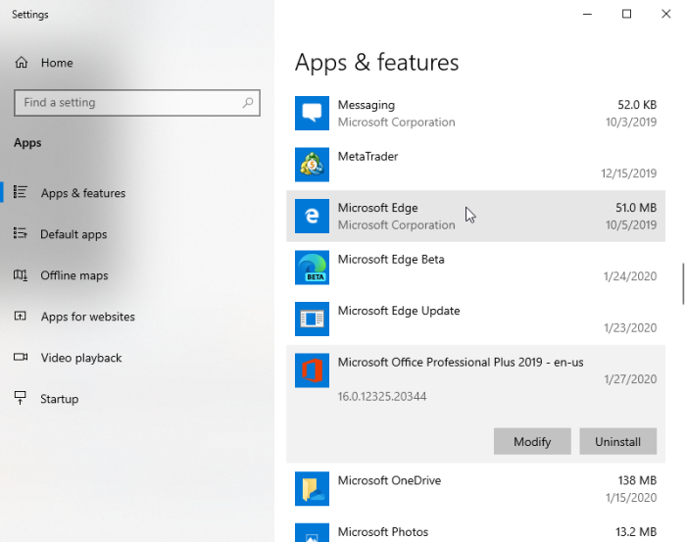Focus the Find a setting search box

tap(127, 103)
